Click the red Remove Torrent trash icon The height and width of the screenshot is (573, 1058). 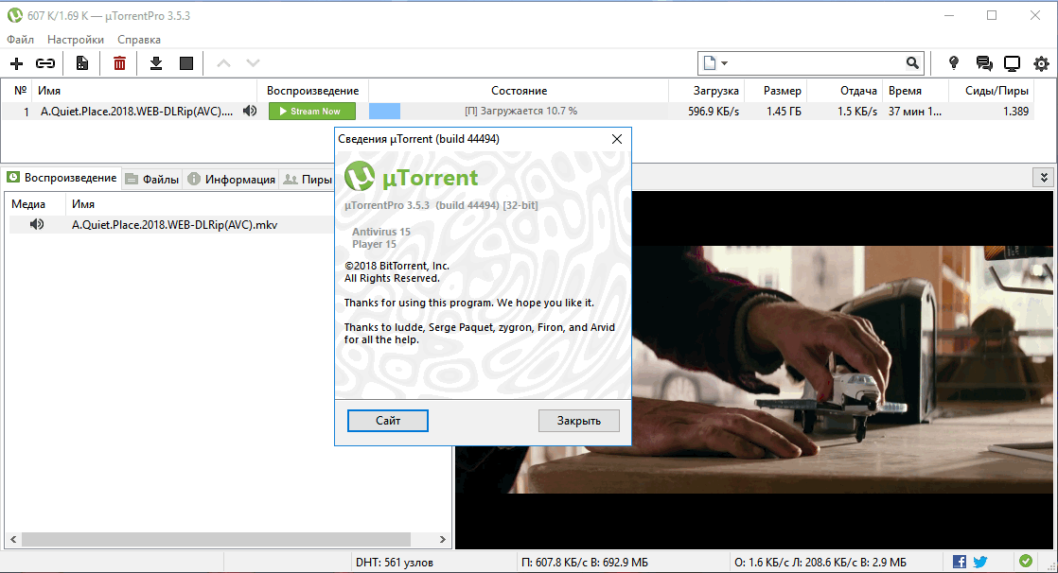119,63
